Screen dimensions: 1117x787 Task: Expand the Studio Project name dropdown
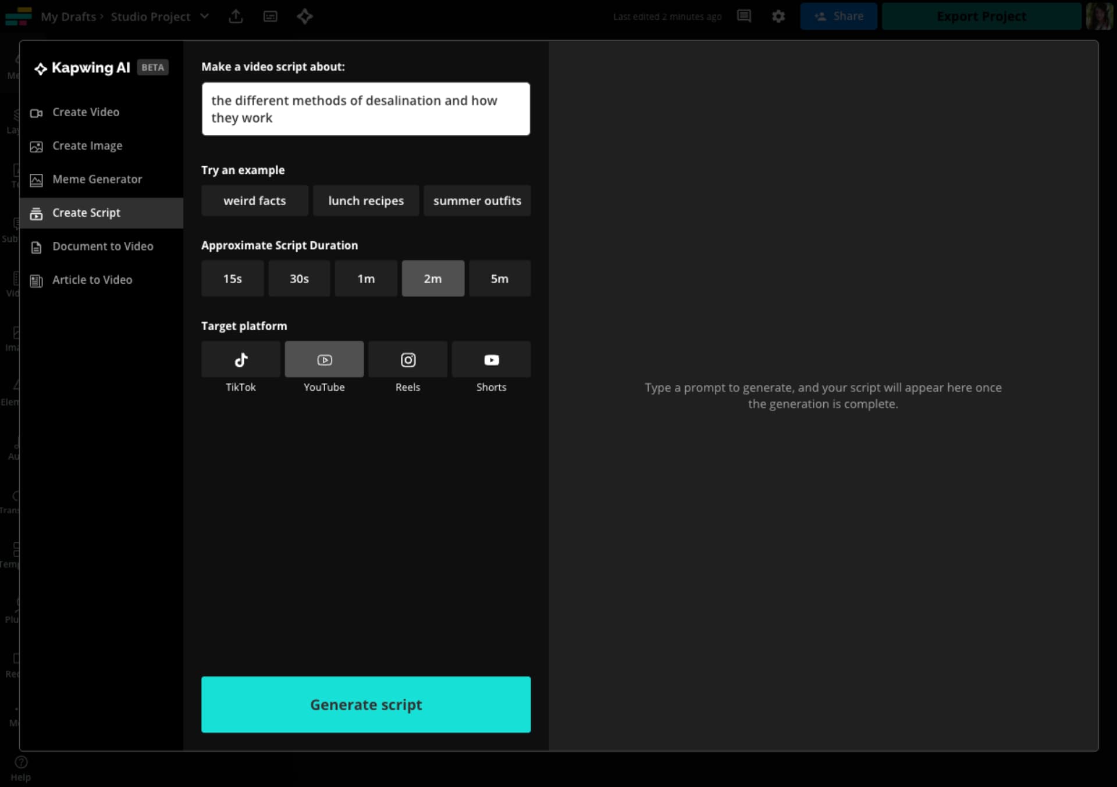coord(204,16)
